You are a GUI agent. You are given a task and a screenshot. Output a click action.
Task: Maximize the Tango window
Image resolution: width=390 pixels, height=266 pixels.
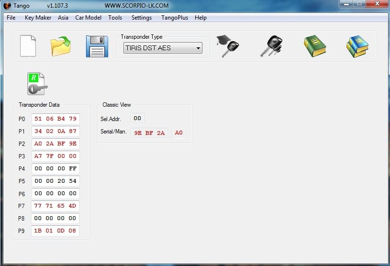click(x=359, y=4)
